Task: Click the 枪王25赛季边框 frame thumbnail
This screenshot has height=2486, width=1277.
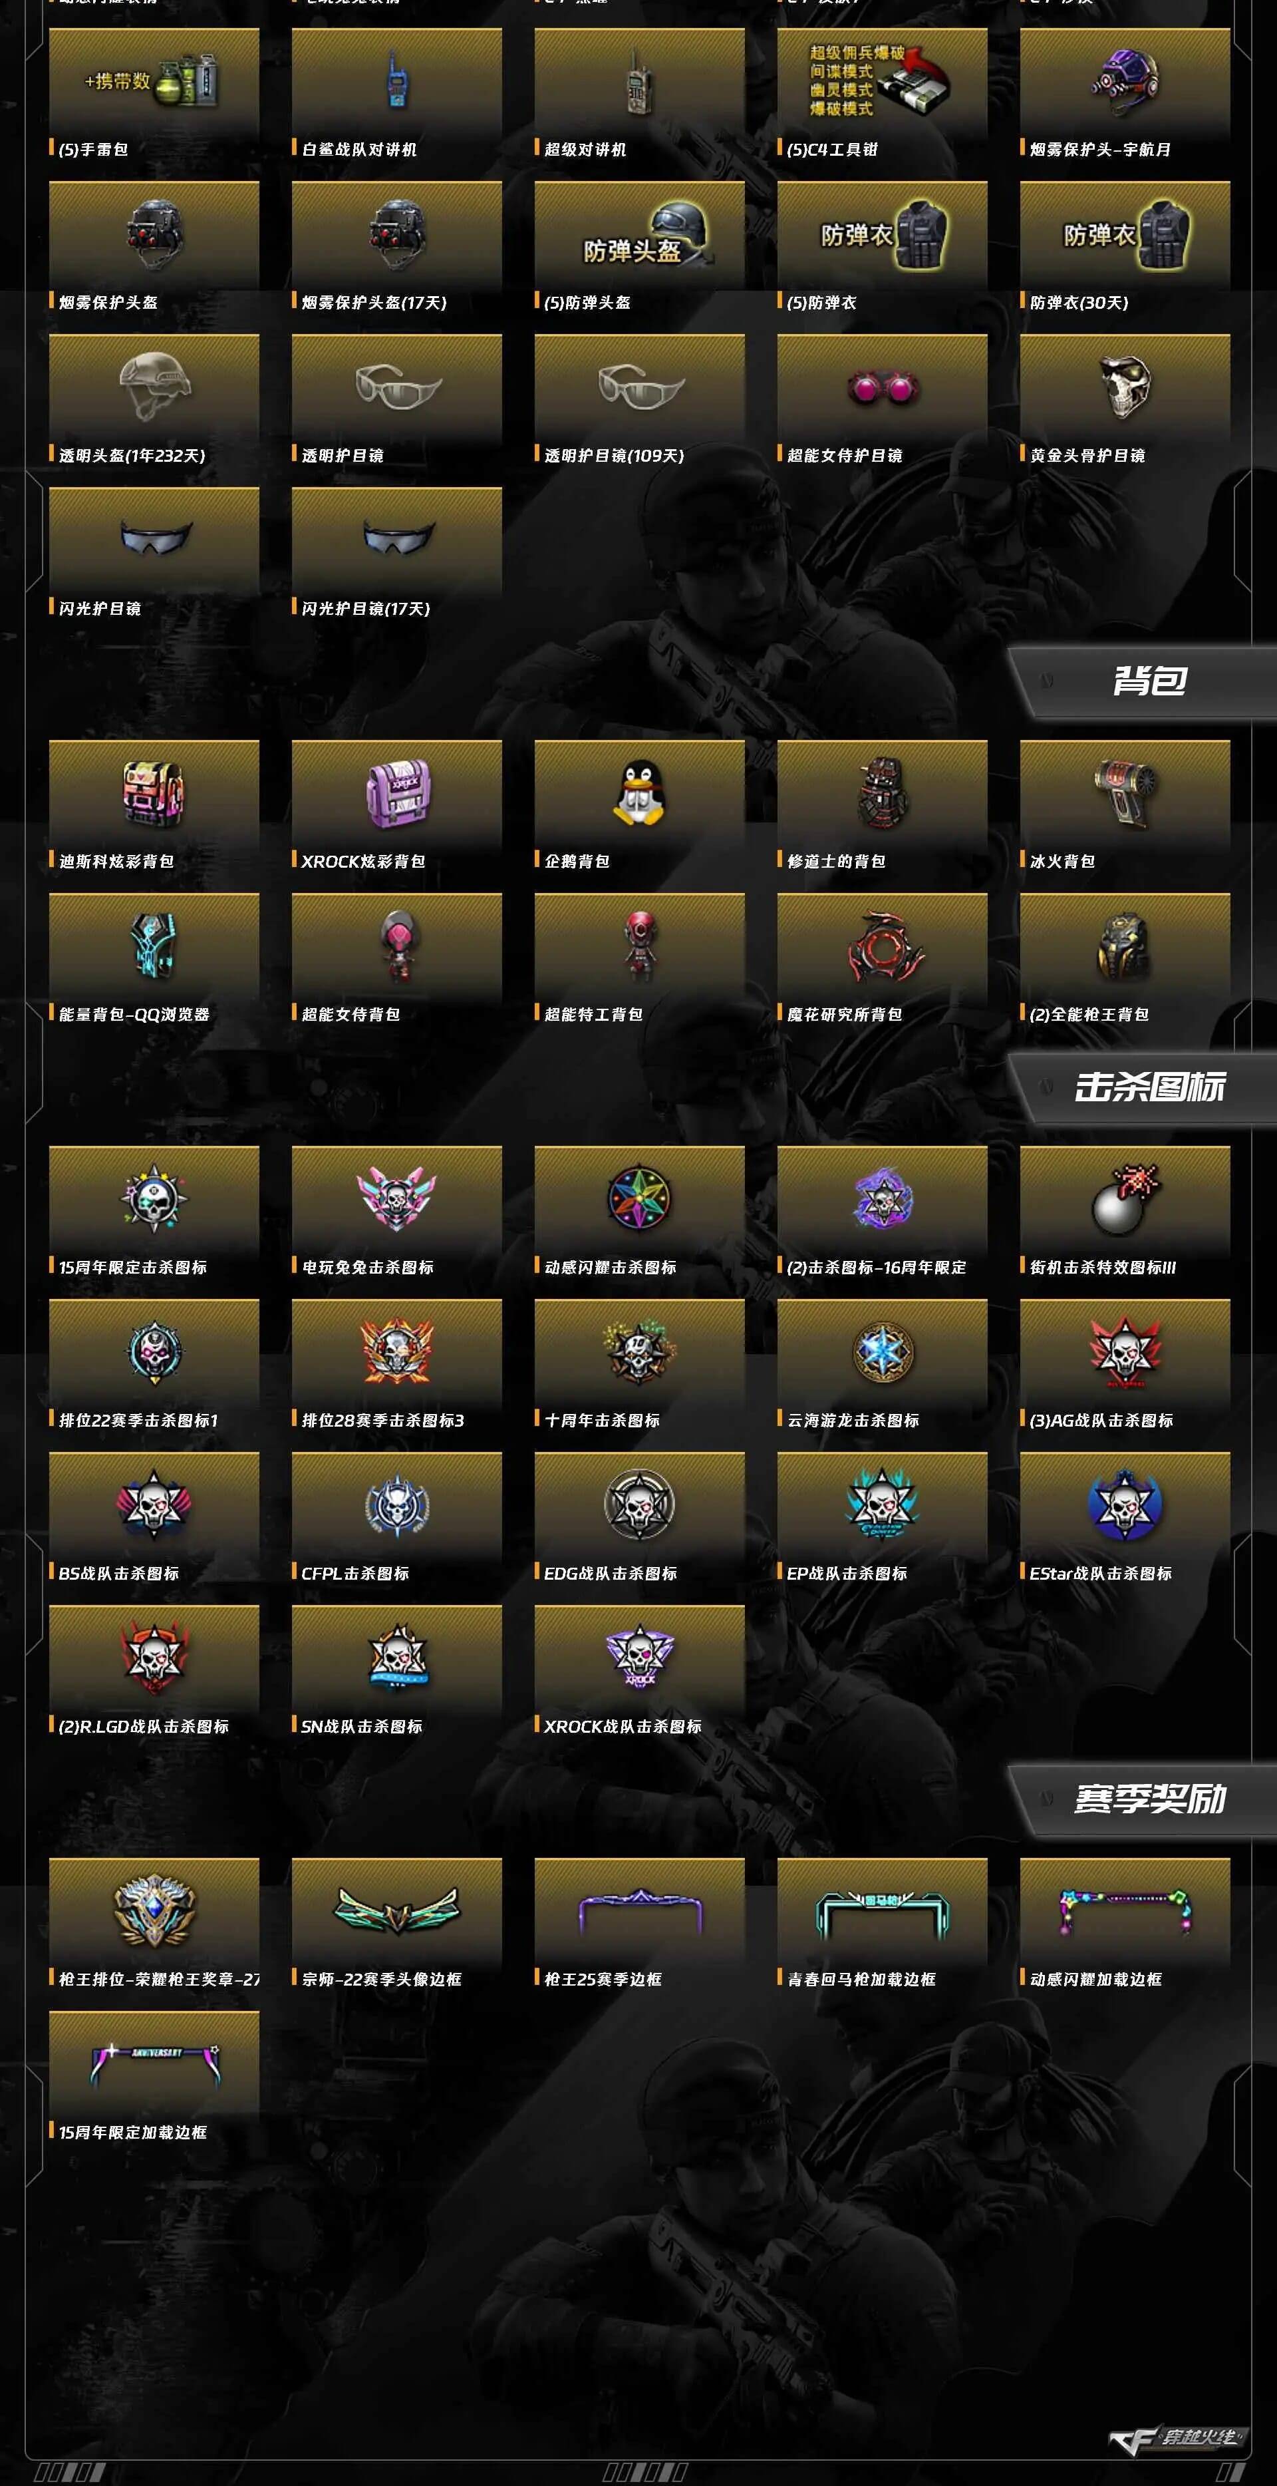Action: 638,1913
